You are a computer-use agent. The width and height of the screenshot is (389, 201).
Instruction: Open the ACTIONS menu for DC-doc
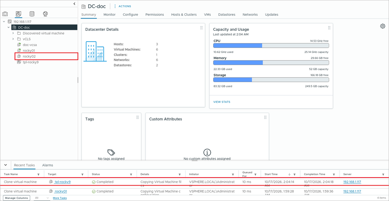[x=122, y=6]
